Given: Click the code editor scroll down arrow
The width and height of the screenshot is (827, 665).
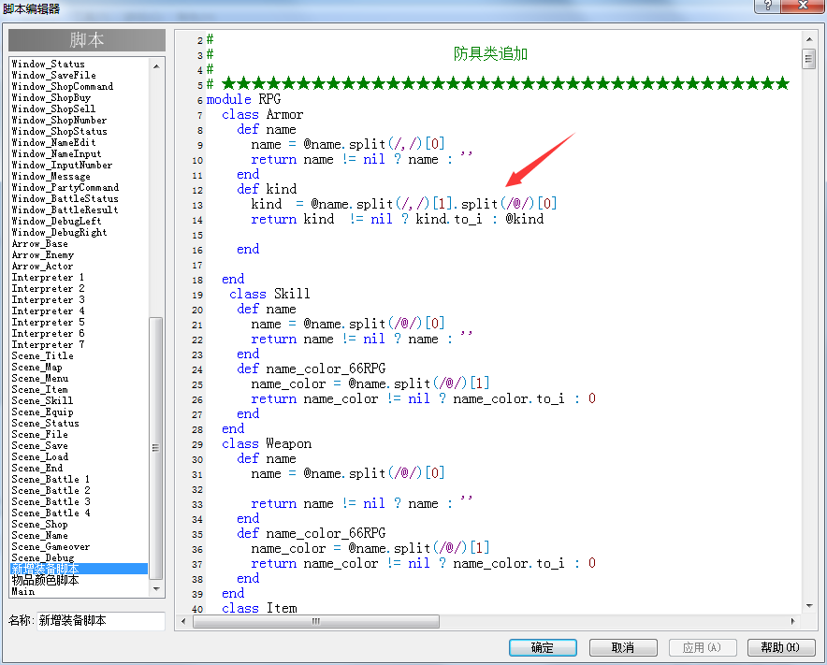Looking at the screenshot, I should (x=809, y=606).
